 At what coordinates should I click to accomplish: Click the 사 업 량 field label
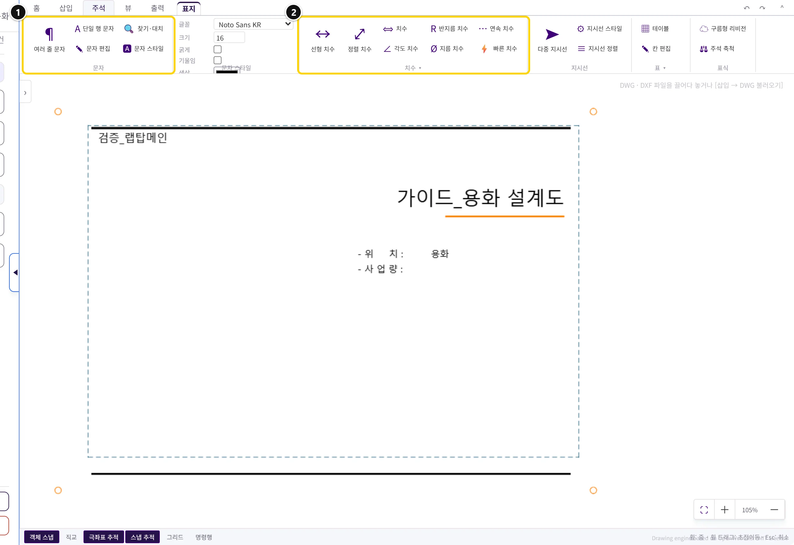[x=380, y=269]
